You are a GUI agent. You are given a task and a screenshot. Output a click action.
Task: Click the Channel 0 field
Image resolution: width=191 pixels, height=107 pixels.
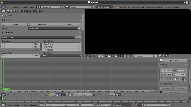pyautogui.click(x=144, y=56)
